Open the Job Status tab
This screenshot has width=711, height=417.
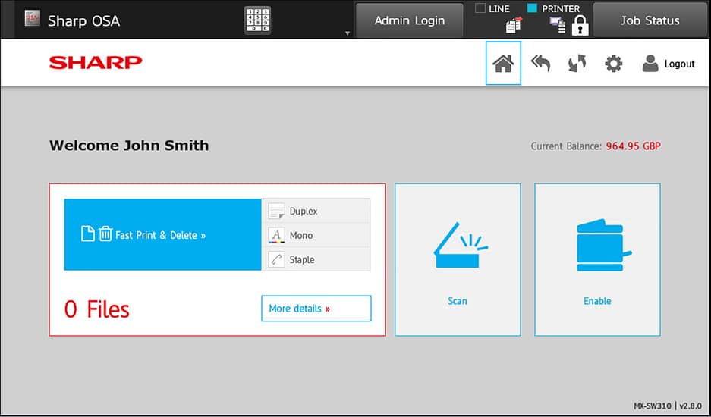[650, 20]
